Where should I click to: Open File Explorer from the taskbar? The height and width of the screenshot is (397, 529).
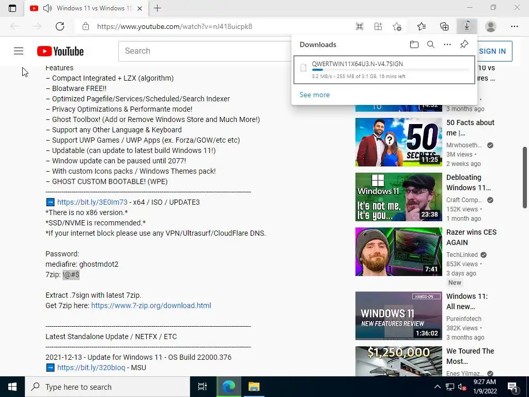[254, 387]
